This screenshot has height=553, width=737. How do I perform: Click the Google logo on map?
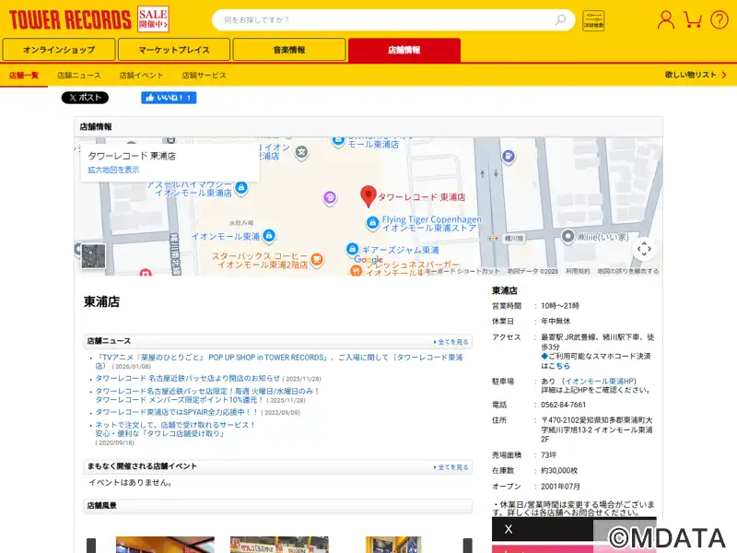tap(368, 260)
